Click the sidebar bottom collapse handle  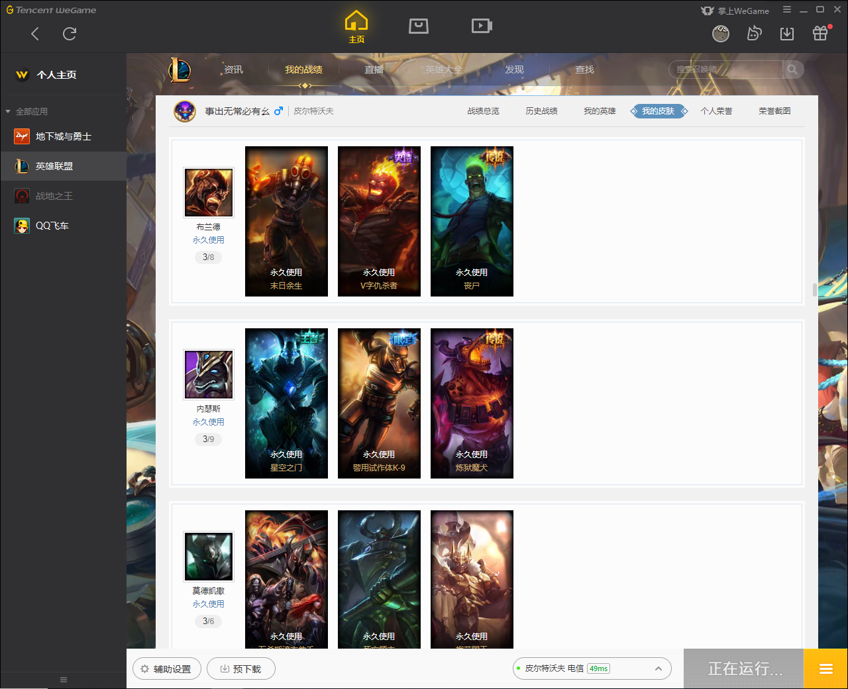[64, 680]
